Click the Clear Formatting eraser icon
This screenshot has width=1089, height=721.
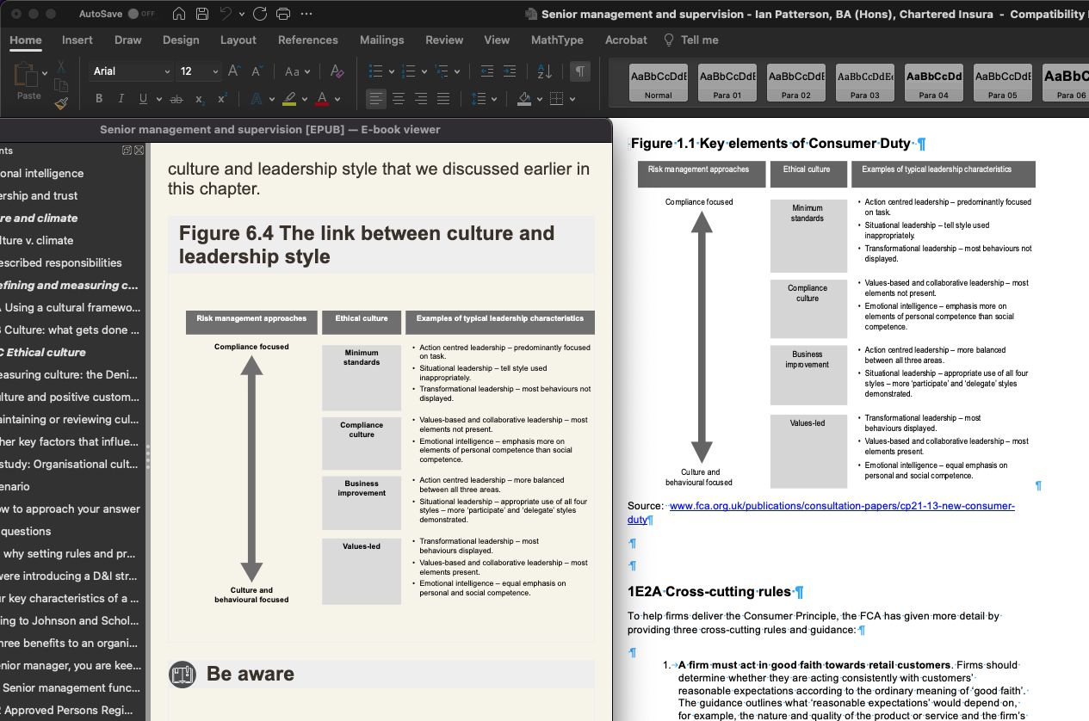(x=337, y=71)
